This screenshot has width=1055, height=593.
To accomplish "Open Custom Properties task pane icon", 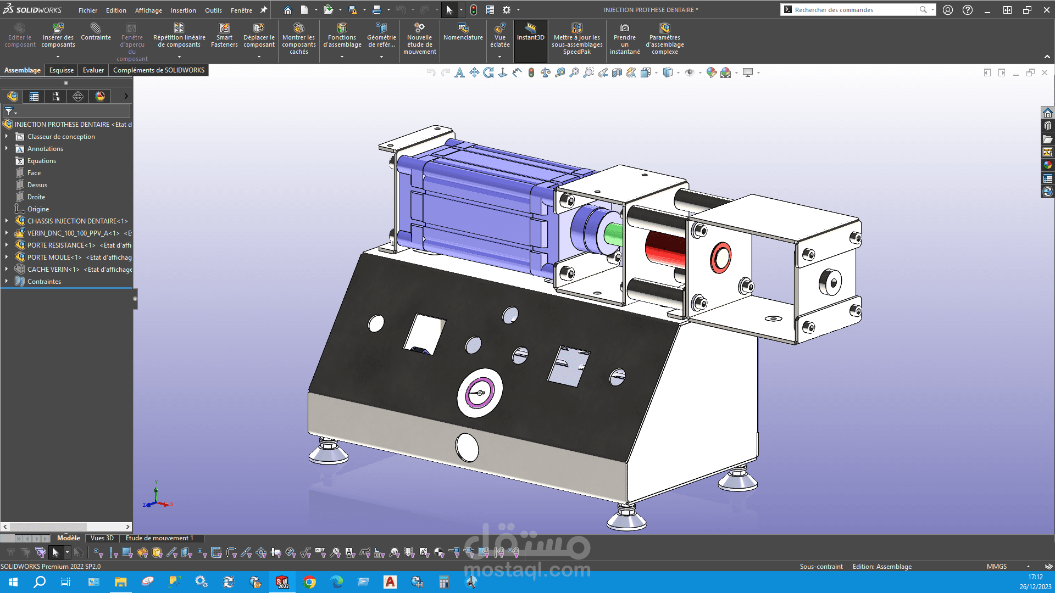I will pos(1048,178).
